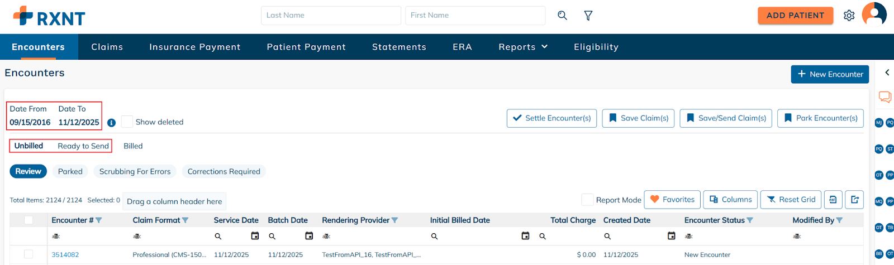Click the date range info icon
894x265 pixels.
pyautogui.click(x=112, y=123)
